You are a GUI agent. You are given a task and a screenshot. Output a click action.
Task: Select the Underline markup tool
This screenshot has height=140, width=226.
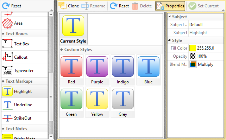pyautogui.click(x=25, y=105)
